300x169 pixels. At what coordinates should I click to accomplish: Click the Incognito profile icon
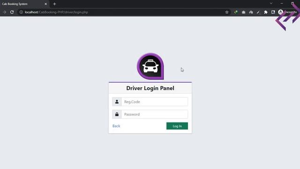click(280, 12)
